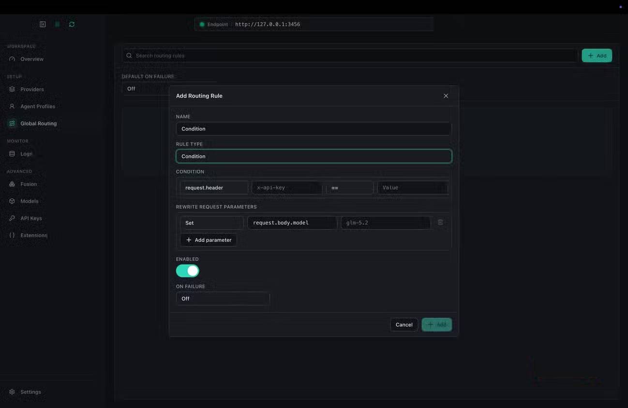Click the Cancel button

pos(404,325)
